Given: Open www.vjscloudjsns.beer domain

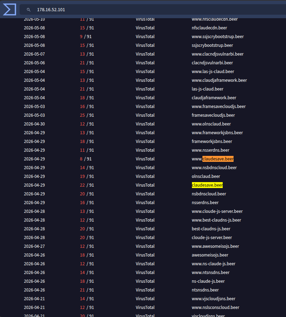Looking at the screenshot, I should (x=213, y=298).
